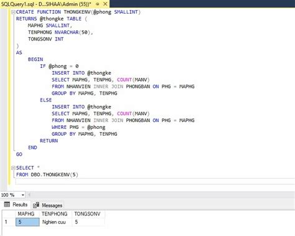Select the MAPHG cell with value 5
Image resolution: width=295 pixels, height=236 pixels.
tap(27, 222)
